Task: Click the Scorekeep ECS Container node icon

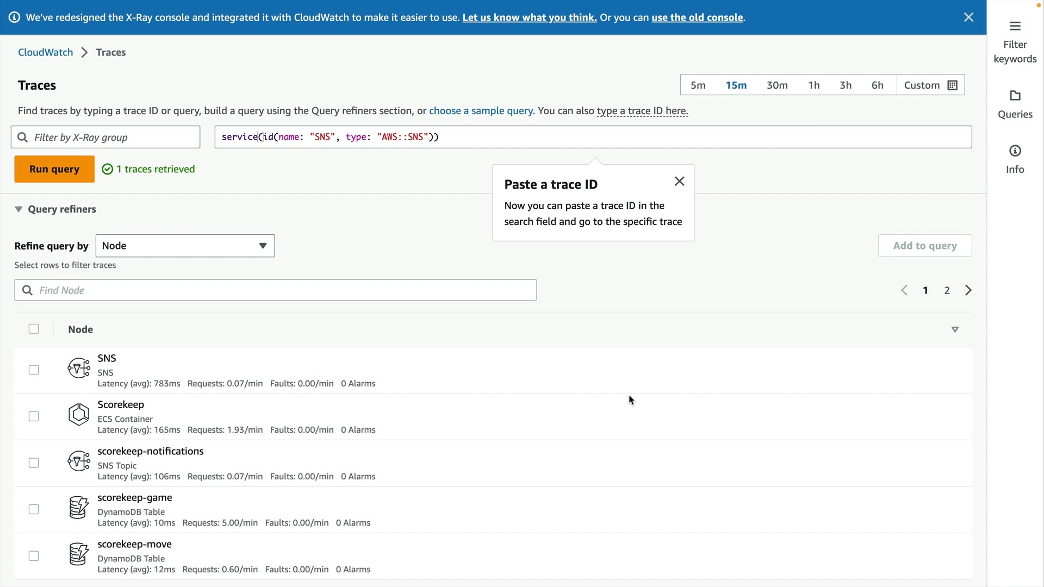Action: pyautogui.click(x=79, y=415)
